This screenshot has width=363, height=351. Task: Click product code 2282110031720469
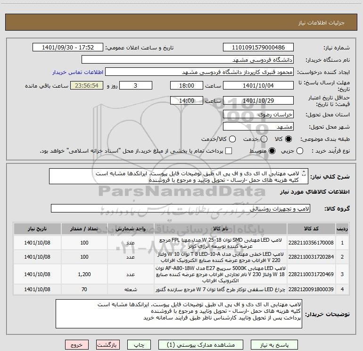311,274
